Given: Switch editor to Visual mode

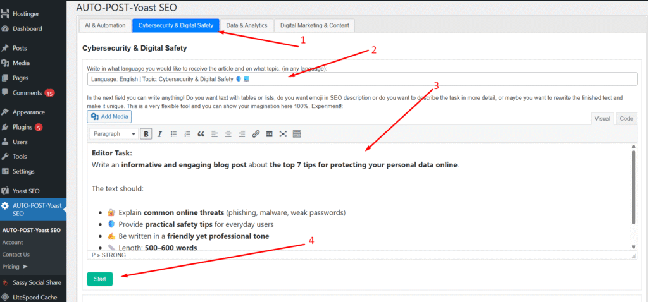Looking at the screenshot, I should [602, 118].
